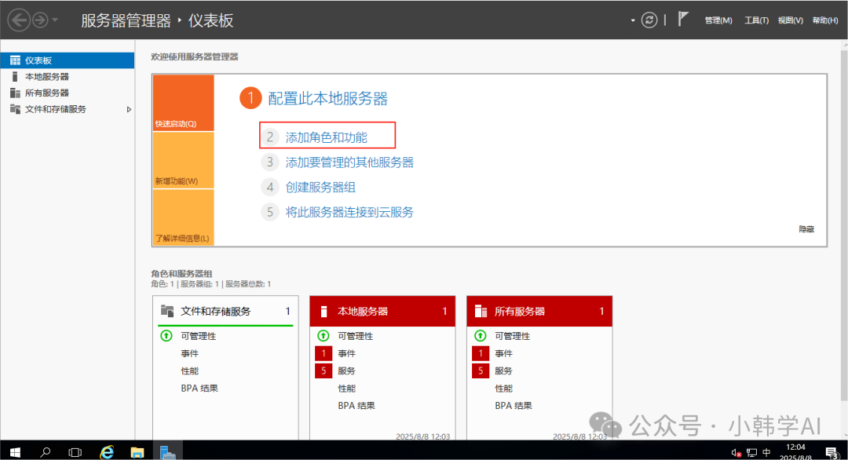Viewport: 848px width, 460px height.
Task: Click the taskbar search magnifier icon
Action: [x=45, y=451]
